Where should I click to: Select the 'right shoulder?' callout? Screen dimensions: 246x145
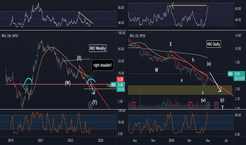102,65
